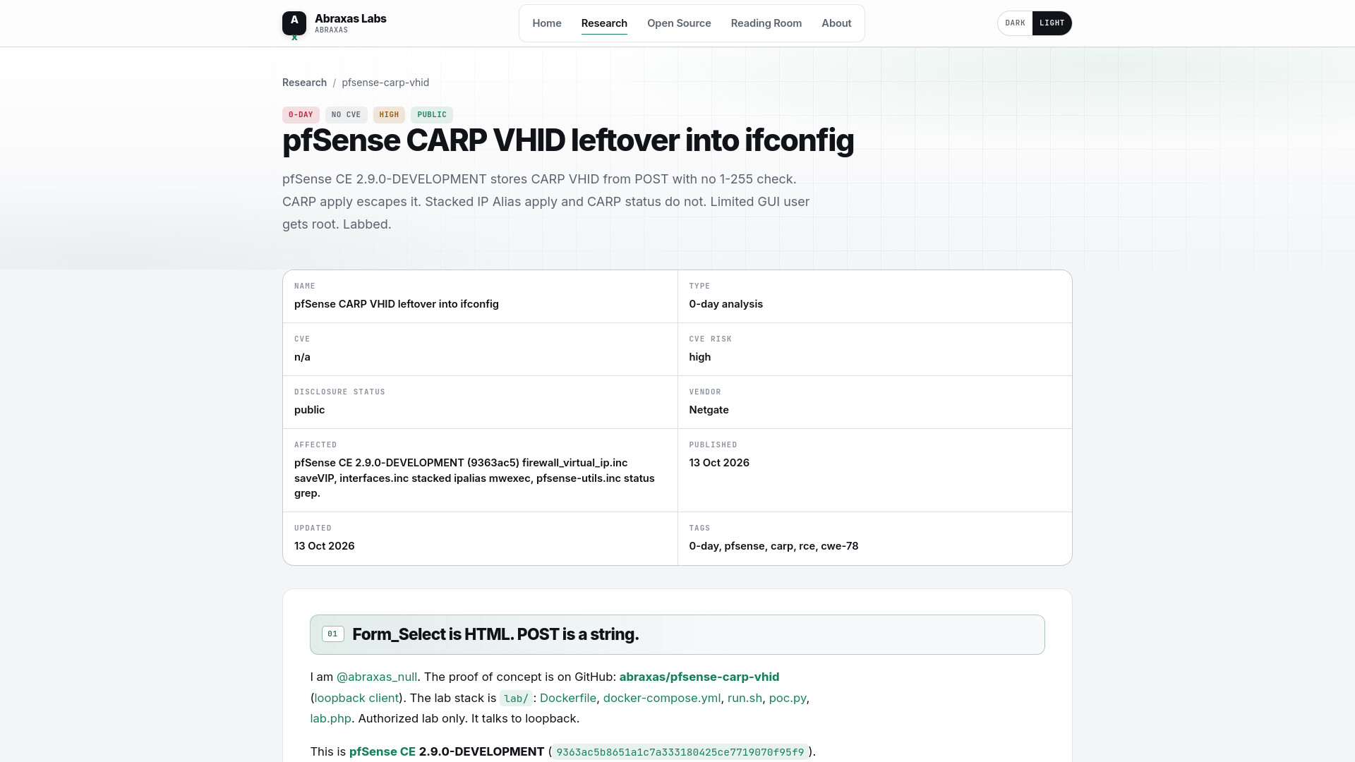Image resolution: width=1355 pixels, height=762 pixels.
Task: Click the Abraxas Labs logo icon
Action: [x=294, y=23]
